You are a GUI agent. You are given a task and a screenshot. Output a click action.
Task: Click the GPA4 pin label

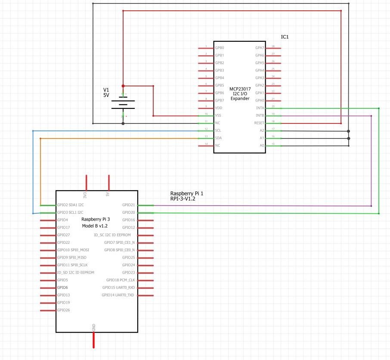click(260, 70)
